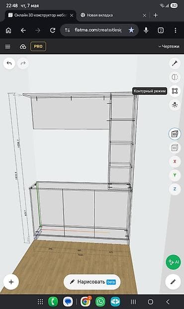Align view along X axis

tap(175, 161)
